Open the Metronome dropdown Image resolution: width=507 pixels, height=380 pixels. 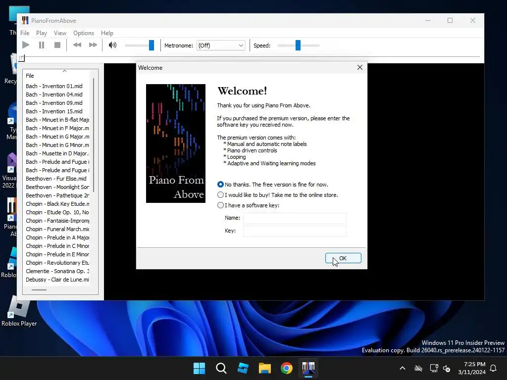(x=221, y=46)
